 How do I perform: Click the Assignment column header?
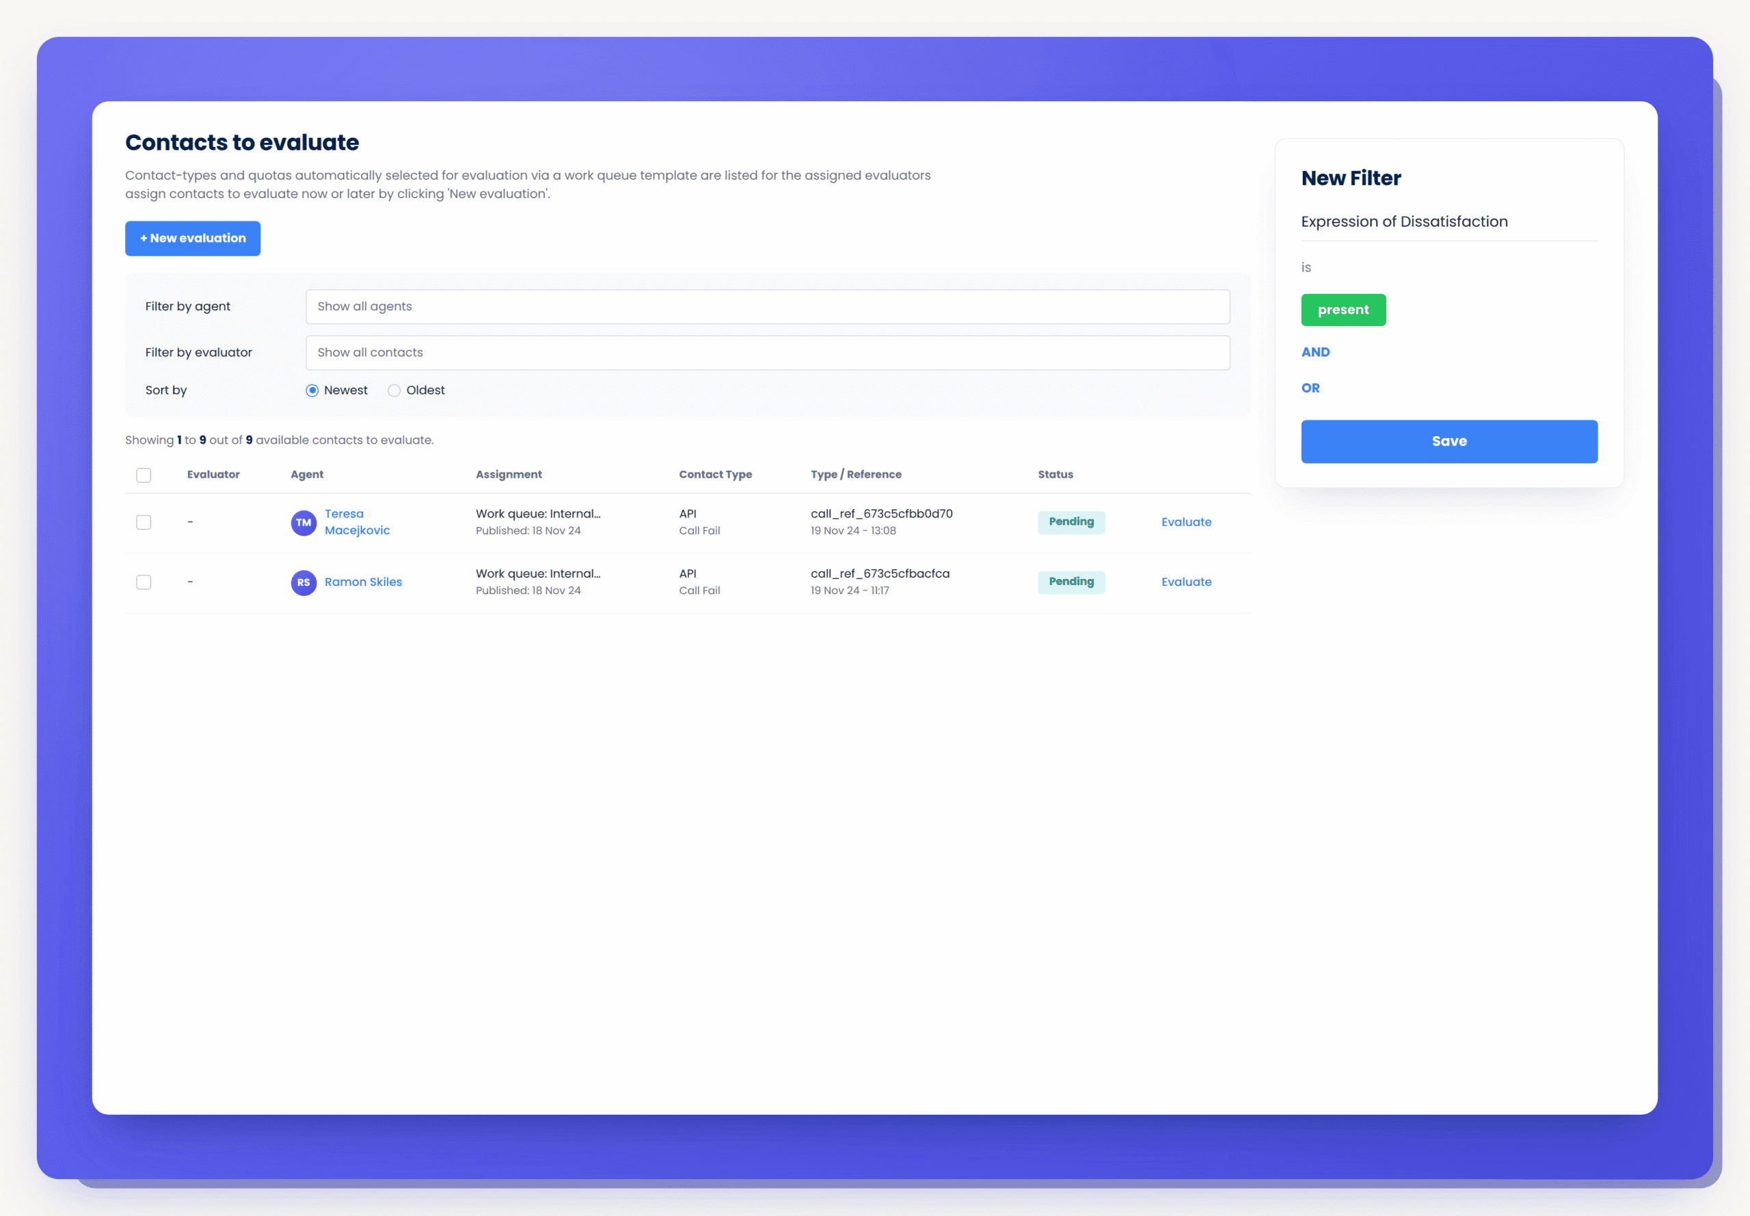tap(509, 474)
